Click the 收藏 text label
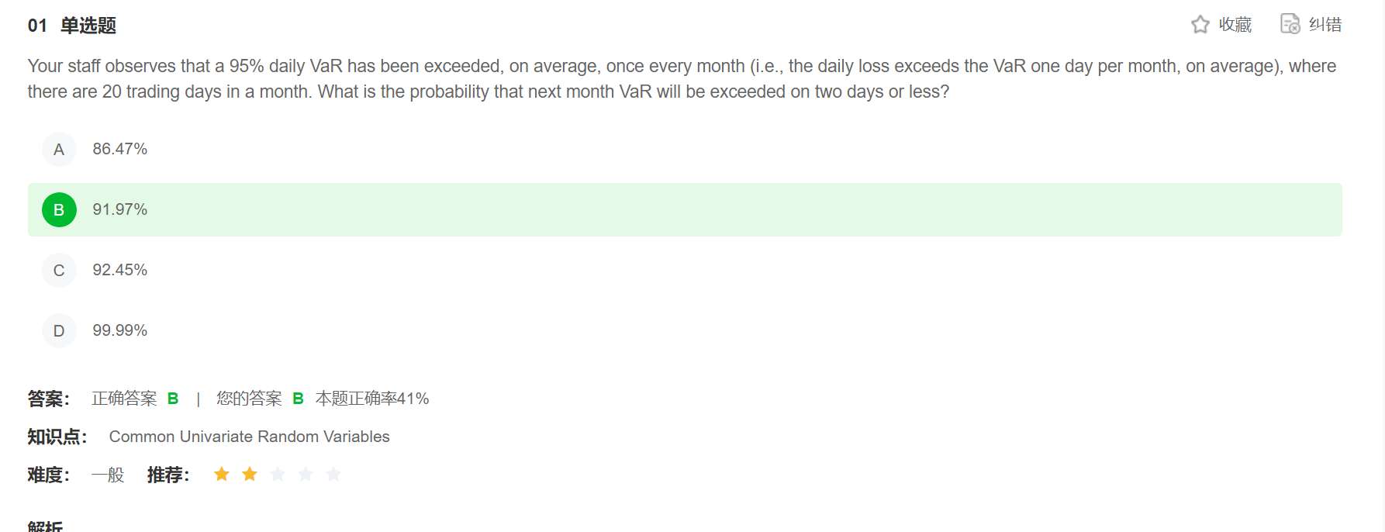 click(1235, 25)
